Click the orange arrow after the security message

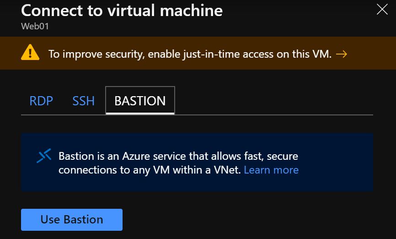click(341, 54)
